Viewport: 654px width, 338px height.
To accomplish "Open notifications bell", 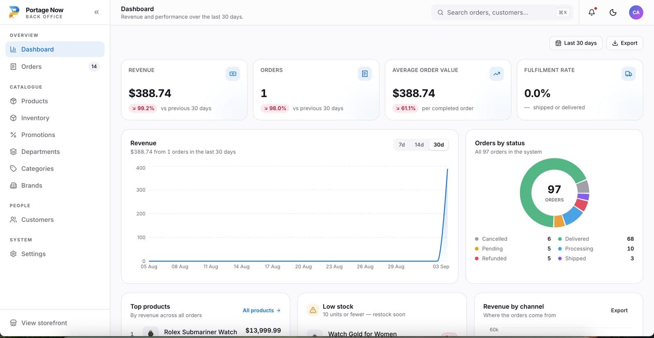I will click(x=592, y=12).
